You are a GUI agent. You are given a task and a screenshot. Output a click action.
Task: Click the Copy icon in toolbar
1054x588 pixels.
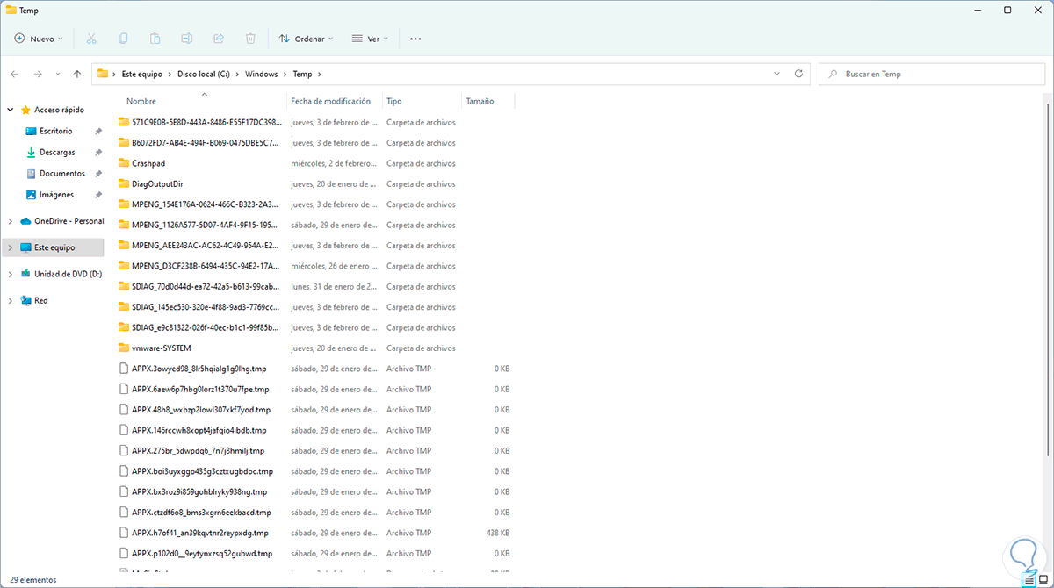coord(123,39)
